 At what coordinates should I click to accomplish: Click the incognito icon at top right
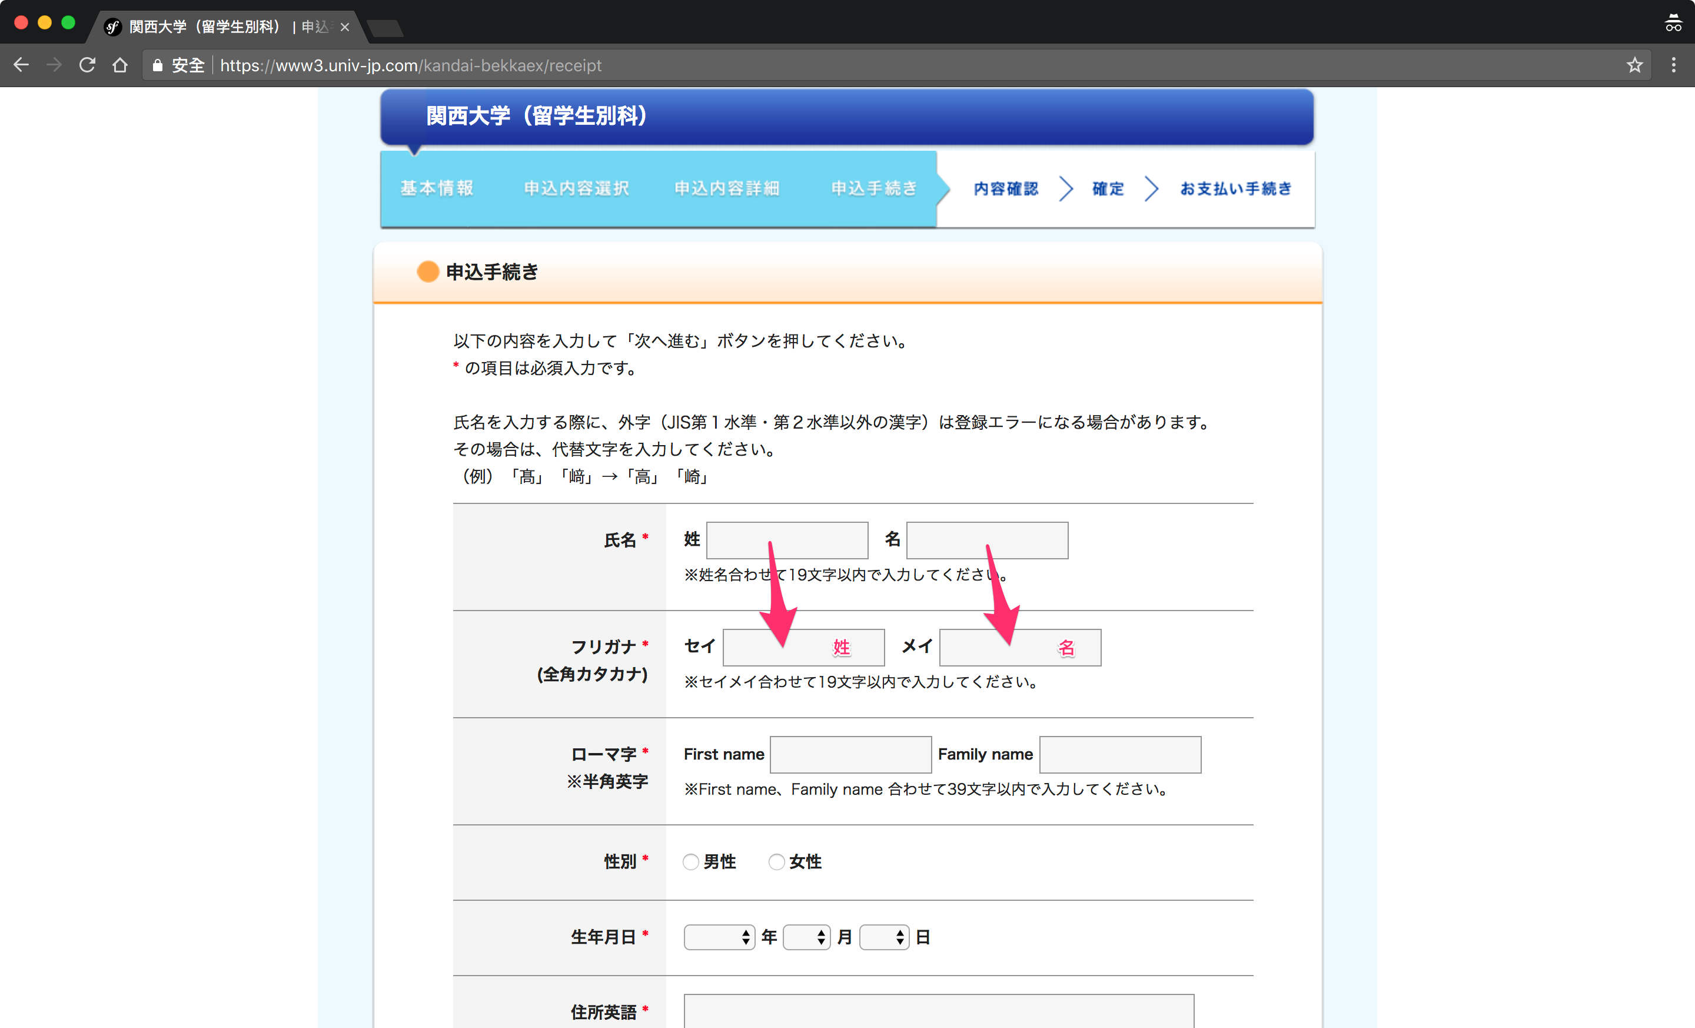1673,24
